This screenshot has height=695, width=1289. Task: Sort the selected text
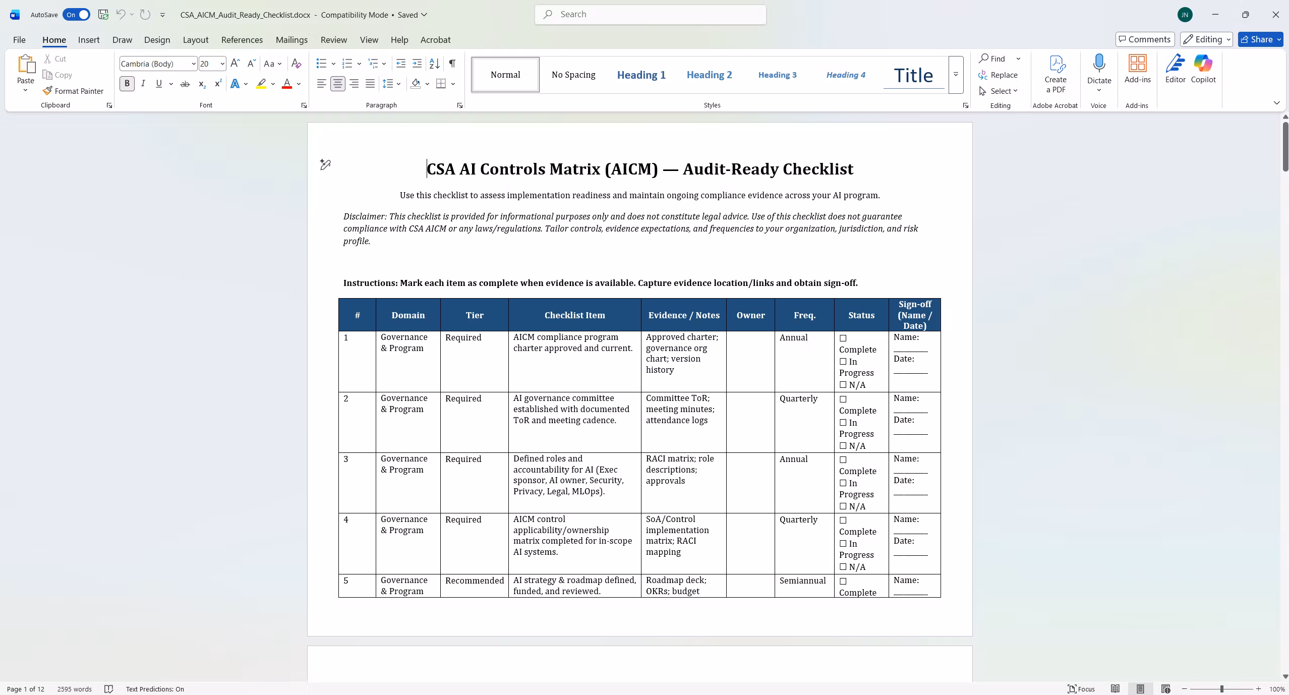[x=435, y=64]
